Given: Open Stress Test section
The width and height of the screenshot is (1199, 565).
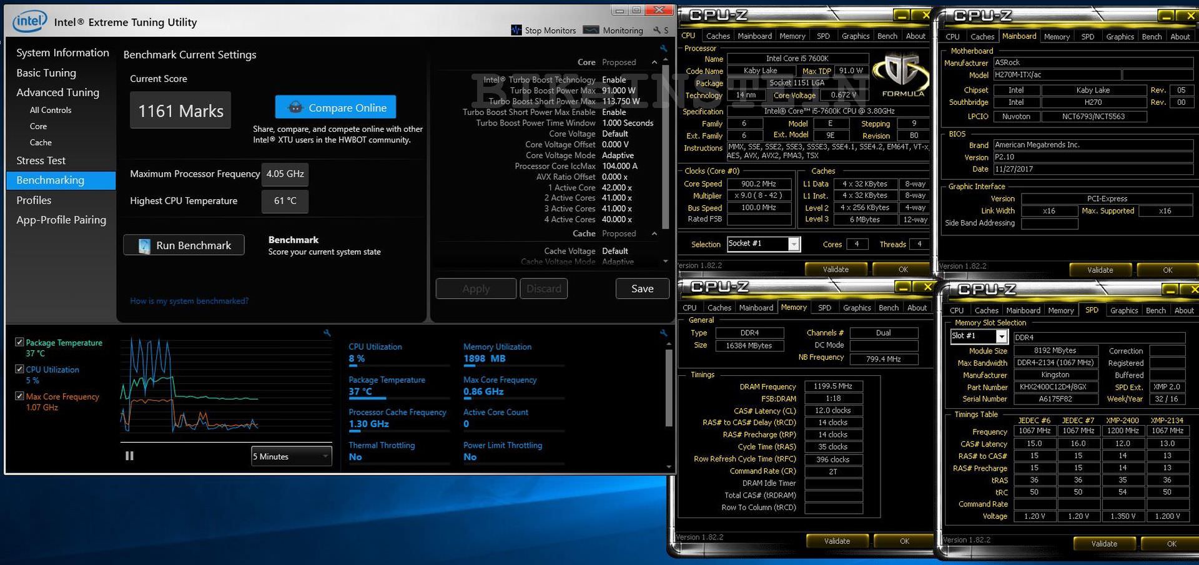Looking at the screenshot, I should pyautogui.click(x=41, y=160).
